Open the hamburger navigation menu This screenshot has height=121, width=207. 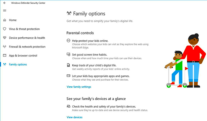5,10
